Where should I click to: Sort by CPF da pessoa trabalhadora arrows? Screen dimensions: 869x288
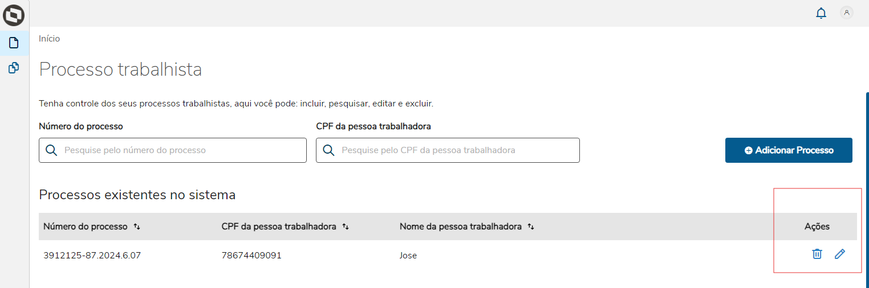pos(346,227)
